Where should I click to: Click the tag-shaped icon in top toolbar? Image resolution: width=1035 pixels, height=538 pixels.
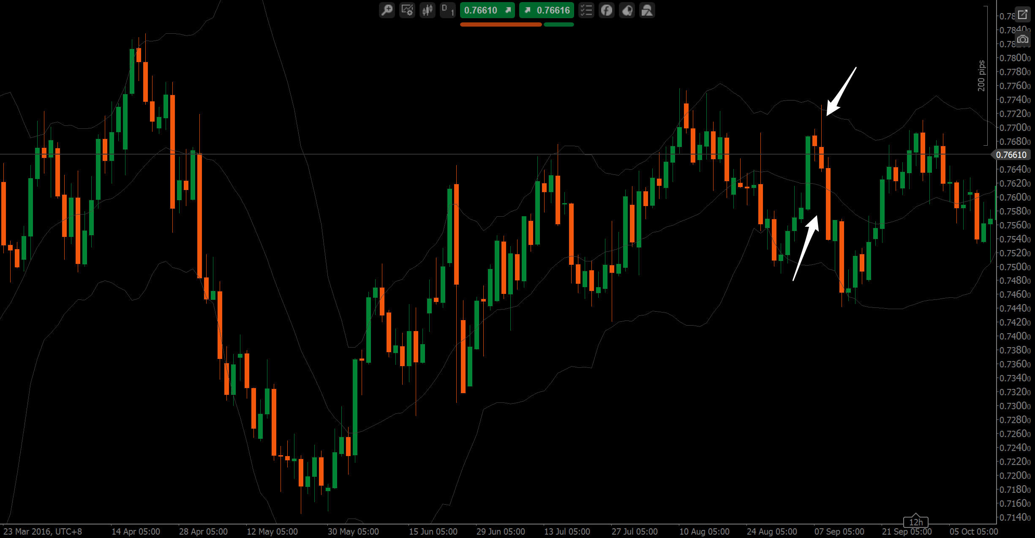(x=627, y=10)
